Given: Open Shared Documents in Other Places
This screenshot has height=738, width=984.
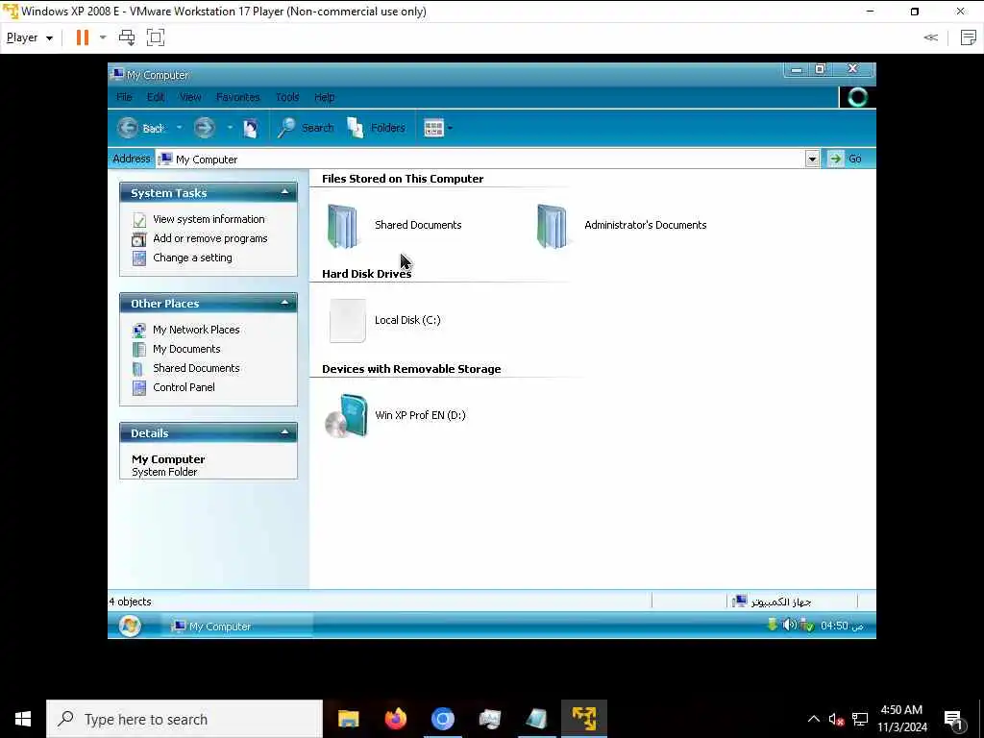Looking at the screenshot, I should click(x=196, y=368).
